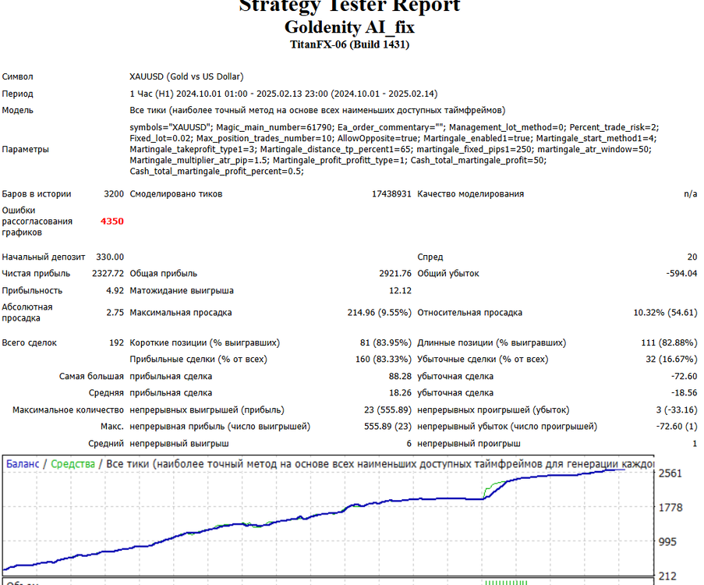
Task: Click the 1778 chart axis label
Action: click(x=670, y=507)
